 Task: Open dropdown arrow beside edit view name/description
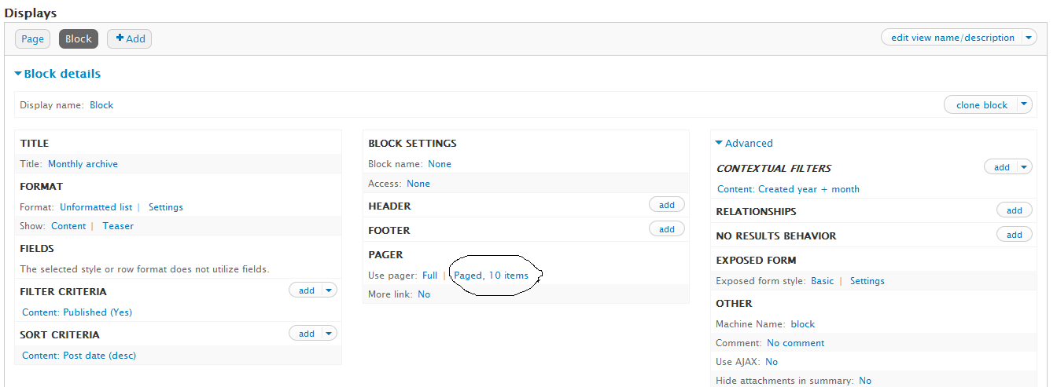(x=1029, y=38)
